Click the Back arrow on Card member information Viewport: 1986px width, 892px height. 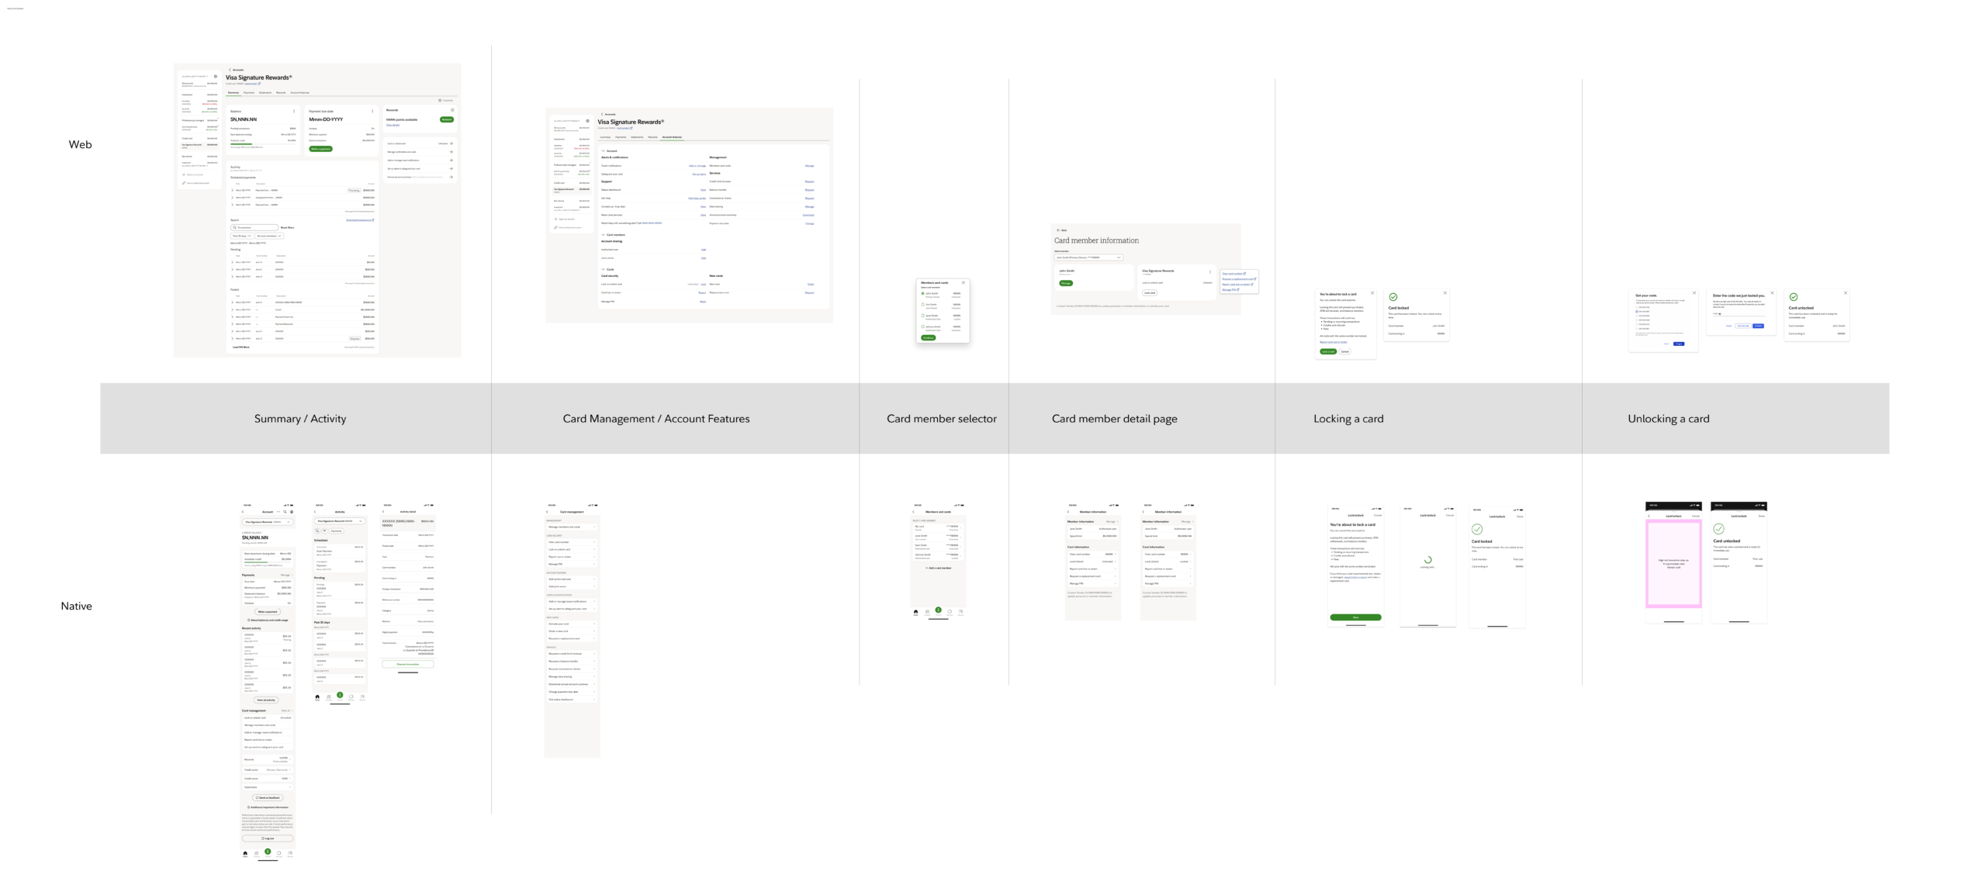[x=1057, y=230]
